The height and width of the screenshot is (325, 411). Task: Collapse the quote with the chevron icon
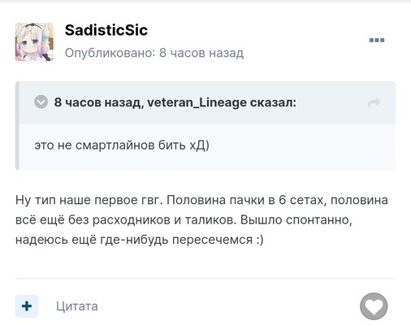[x=41, y=102]
